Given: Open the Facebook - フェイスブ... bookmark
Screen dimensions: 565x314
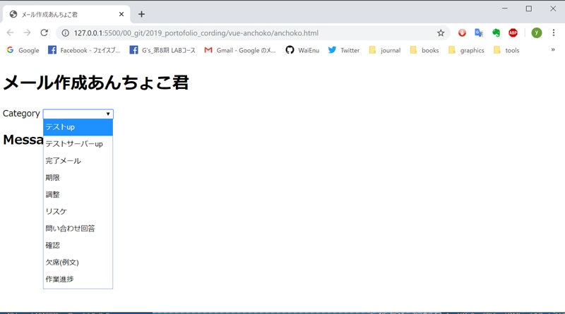Looking at the screenshot, I should (x=84, y=50).
